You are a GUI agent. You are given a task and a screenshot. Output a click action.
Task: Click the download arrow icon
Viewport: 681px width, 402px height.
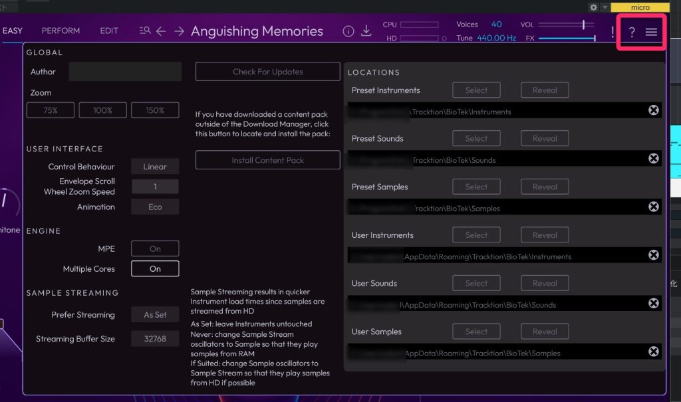[366, 31]
